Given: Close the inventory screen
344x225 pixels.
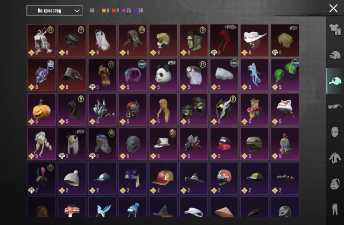Looking at the screenshot, I should point(333,9).
